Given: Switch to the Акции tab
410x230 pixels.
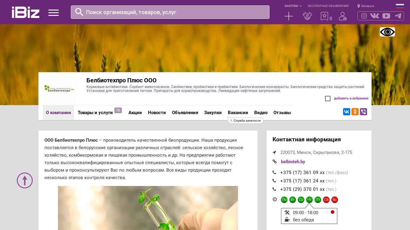Looking at the screenshot, I should pyautogui.click(x=135, y=113).
